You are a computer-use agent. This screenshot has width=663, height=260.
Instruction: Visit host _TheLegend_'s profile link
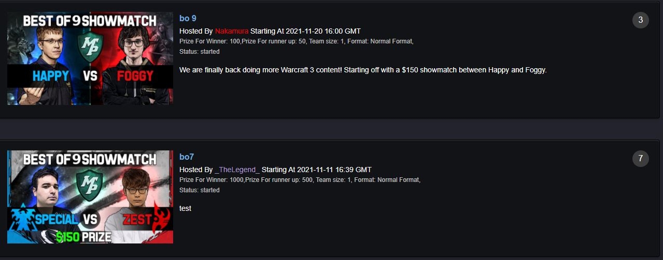coord(237,170)
